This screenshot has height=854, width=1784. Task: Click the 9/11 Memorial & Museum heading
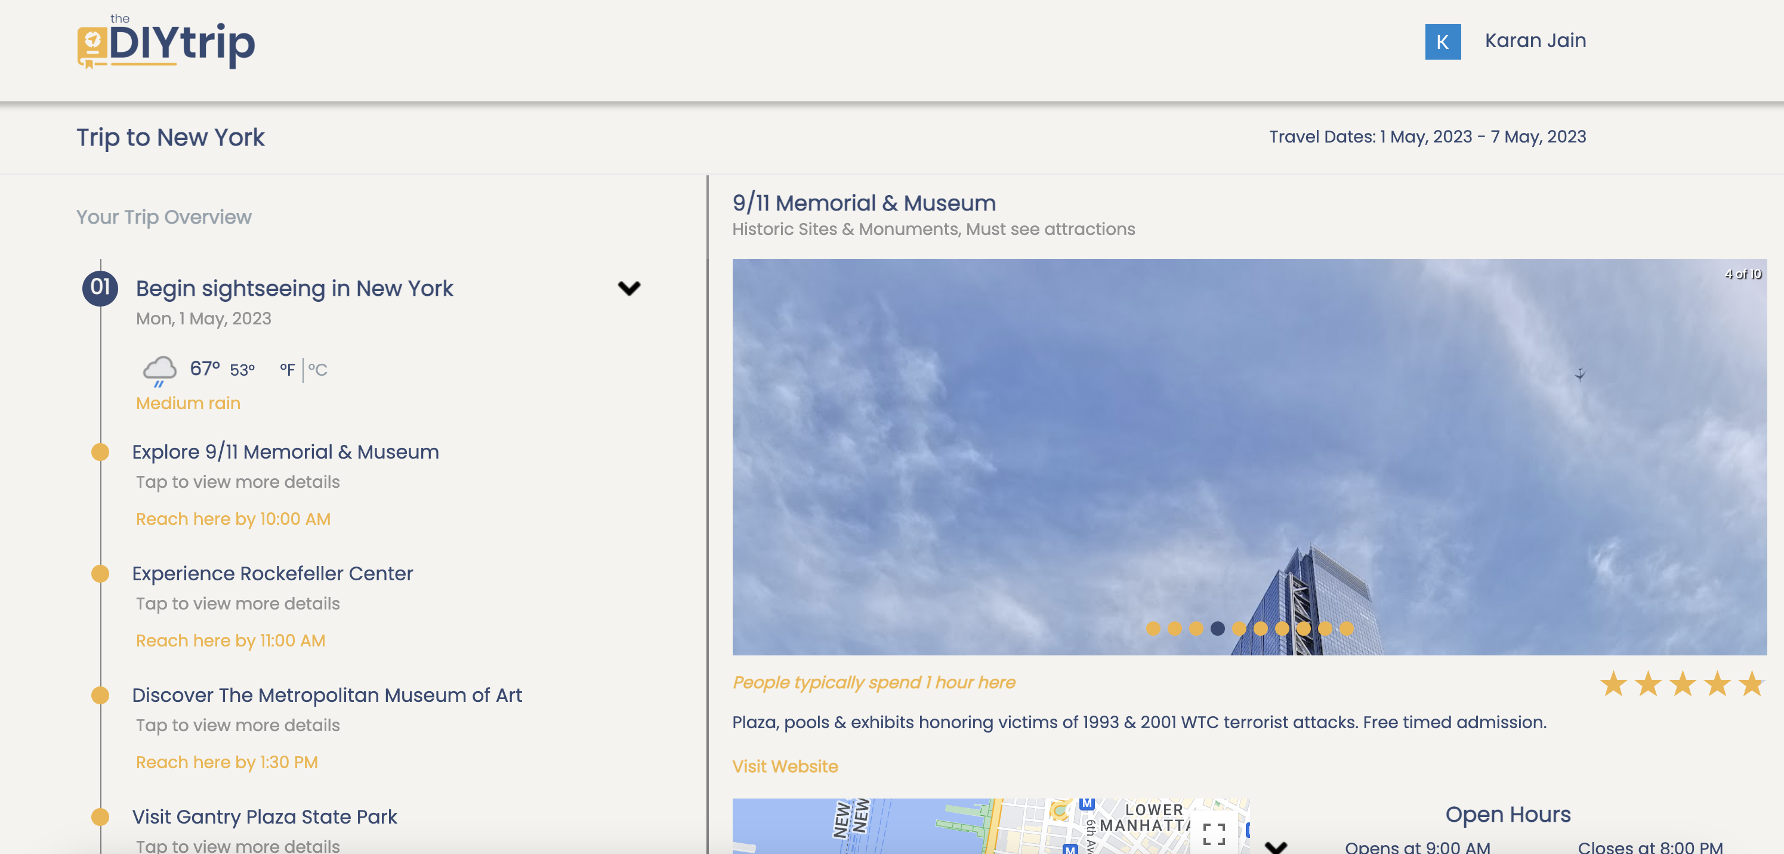pos(863,203)
